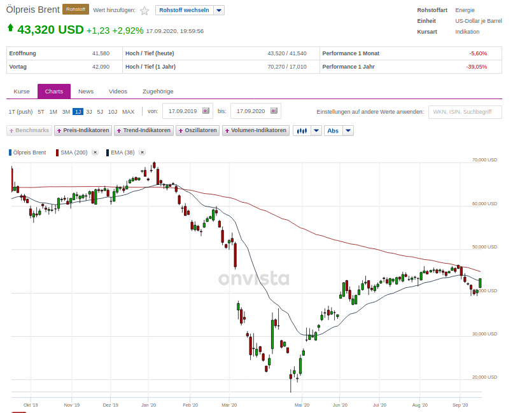Image resolution: width=513 pixels, height=413 pixels.
Task: Click the Performance 1 Monat value -5,60%
Action: 478,53
